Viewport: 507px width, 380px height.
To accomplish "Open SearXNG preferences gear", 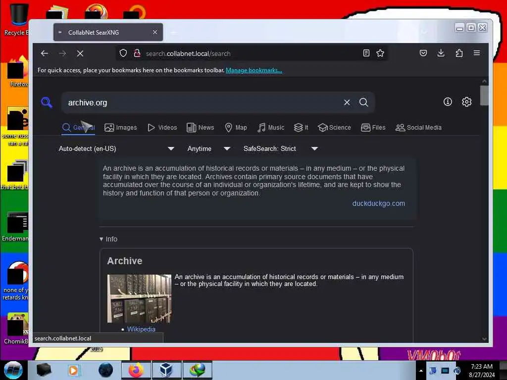I will coord(466,102).
